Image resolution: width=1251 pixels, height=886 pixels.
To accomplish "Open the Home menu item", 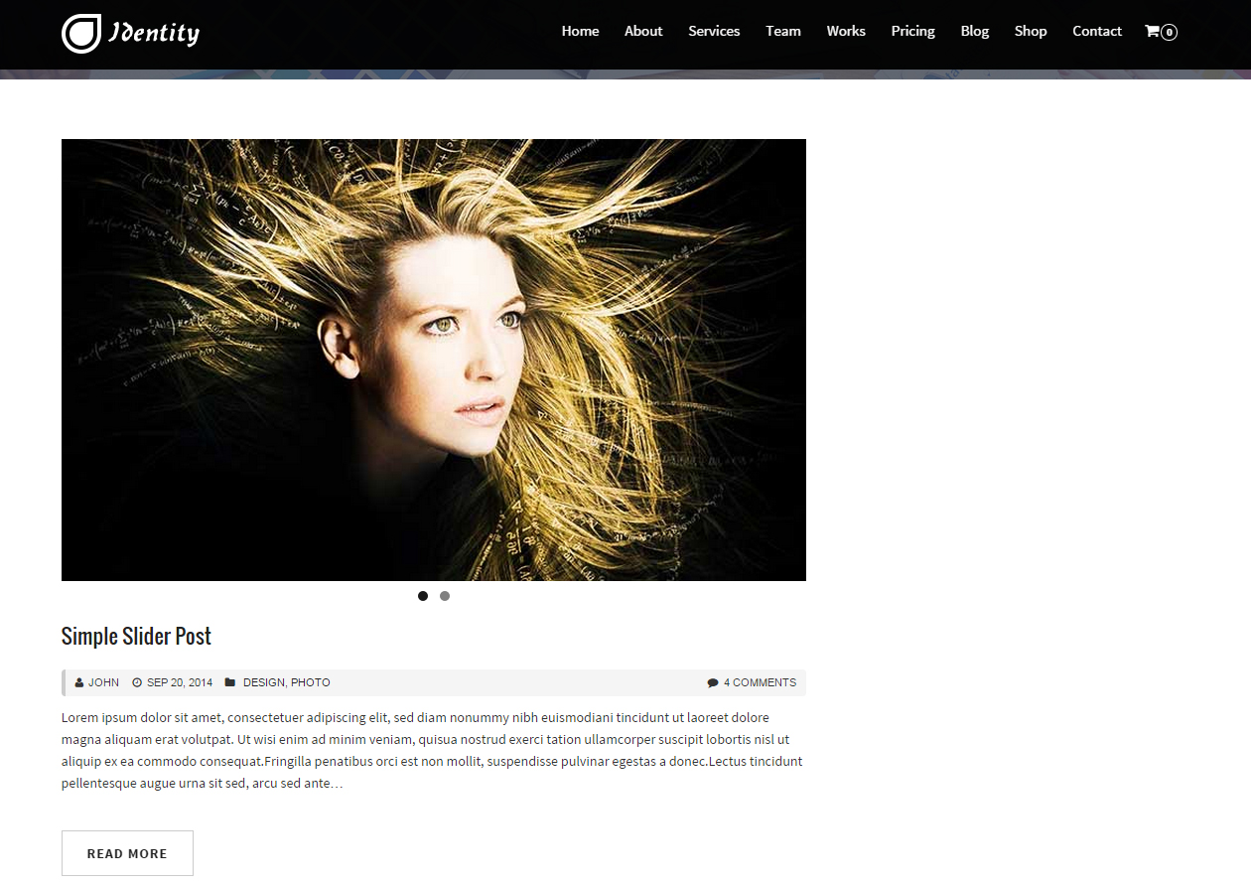I will tap(580, 31).
